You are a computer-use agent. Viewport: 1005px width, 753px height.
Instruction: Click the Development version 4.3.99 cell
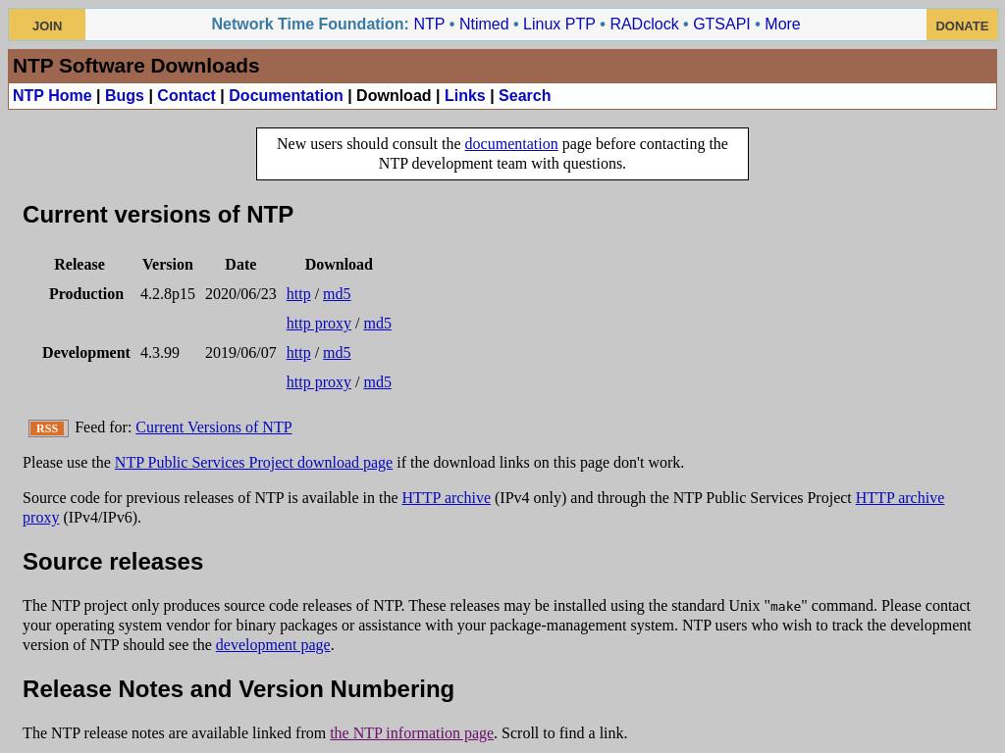click(x=160, y=353)
